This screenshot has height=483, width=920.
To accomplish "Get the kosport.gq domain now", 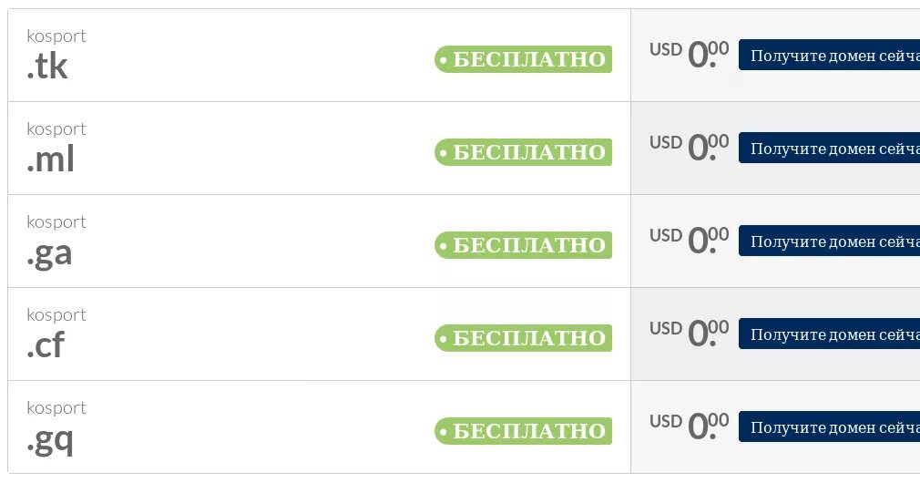I will [x=829, y=426].
